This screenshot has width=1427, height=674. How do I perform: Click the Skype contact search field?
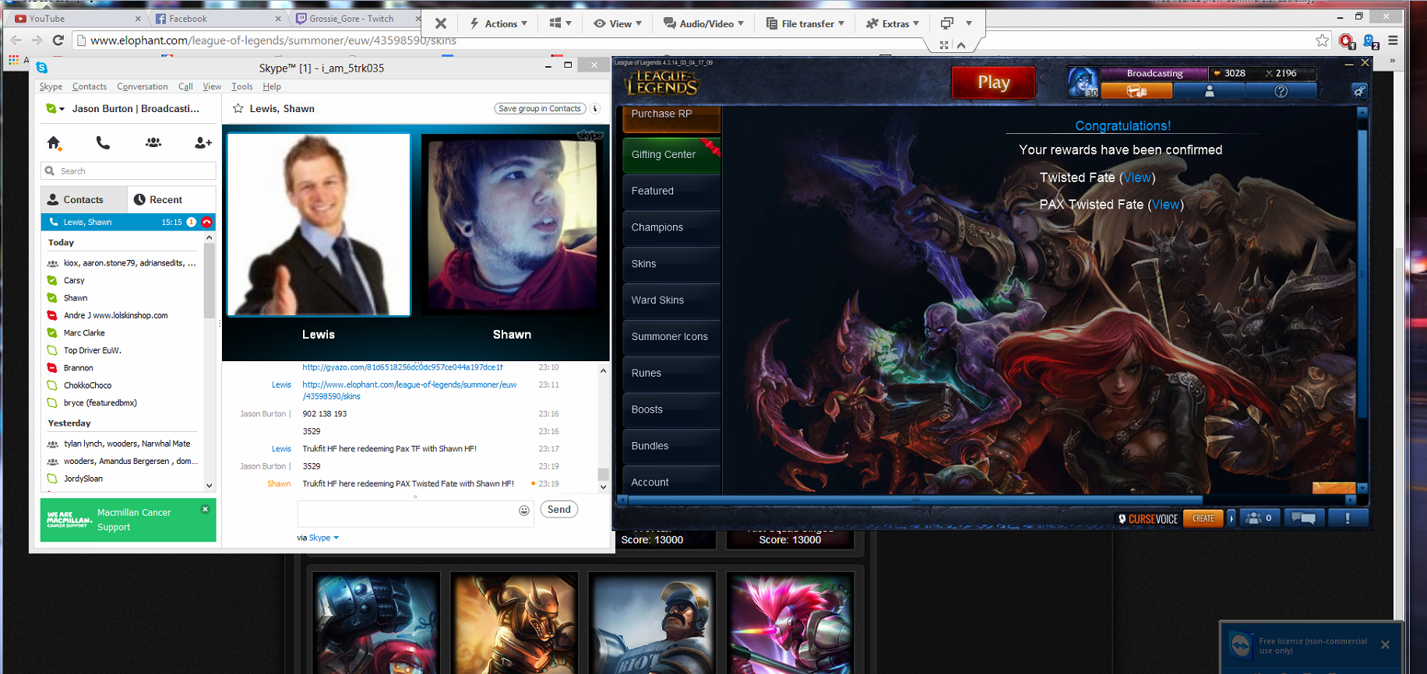click(129, 170)
